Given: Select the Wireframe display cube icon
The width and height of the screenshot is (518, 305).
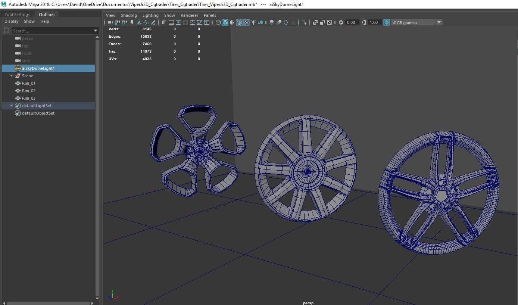Looking at the screenshot, I should click(218, 22).
